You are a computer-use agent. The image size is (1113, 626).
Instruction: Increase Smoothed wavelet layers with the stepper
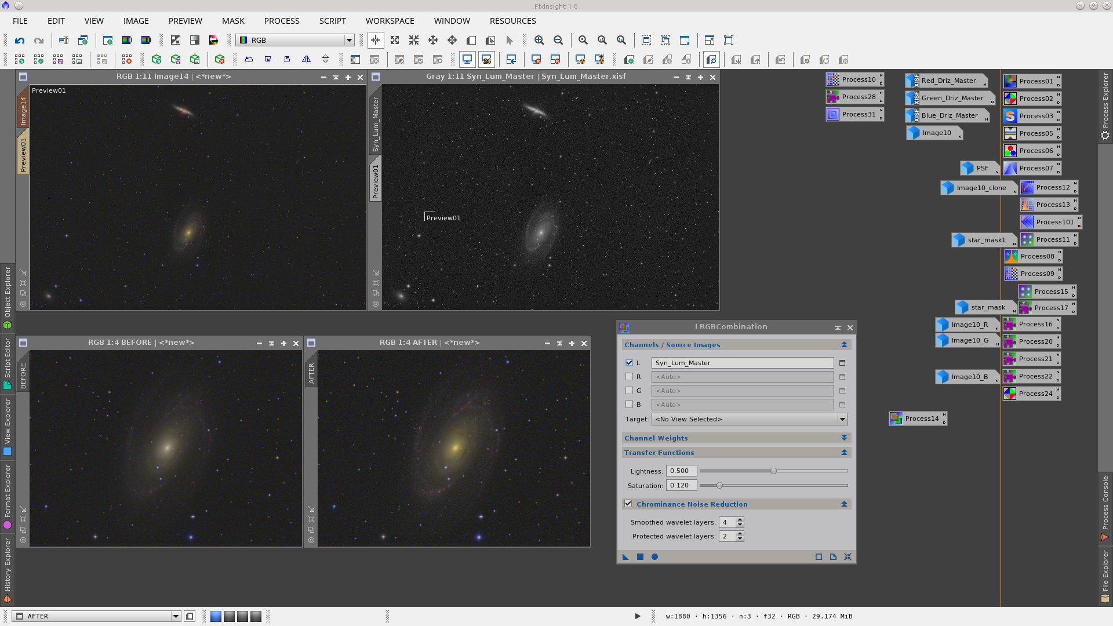tap(740, 520)
